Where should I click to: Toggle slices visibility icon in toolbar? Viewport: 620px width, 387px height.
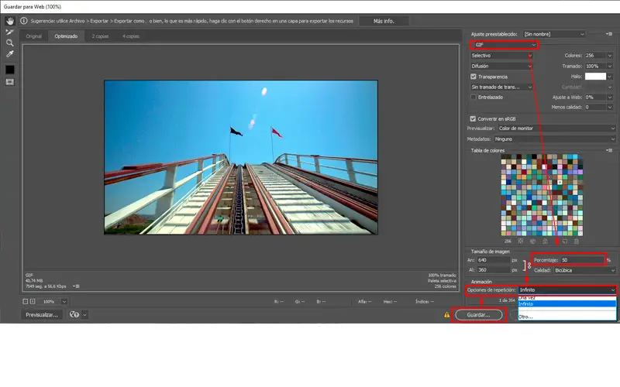click(x=10, y=82)
